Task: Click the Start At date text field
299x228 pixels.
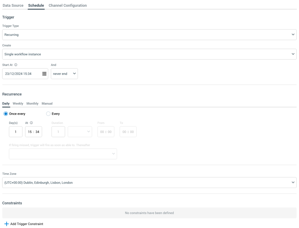Action: (22, 74)
